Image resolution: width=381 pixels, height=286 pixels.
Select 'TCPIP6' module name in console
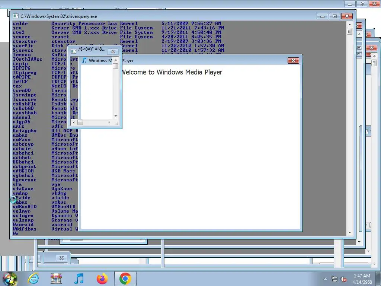[x=22, y=68]
